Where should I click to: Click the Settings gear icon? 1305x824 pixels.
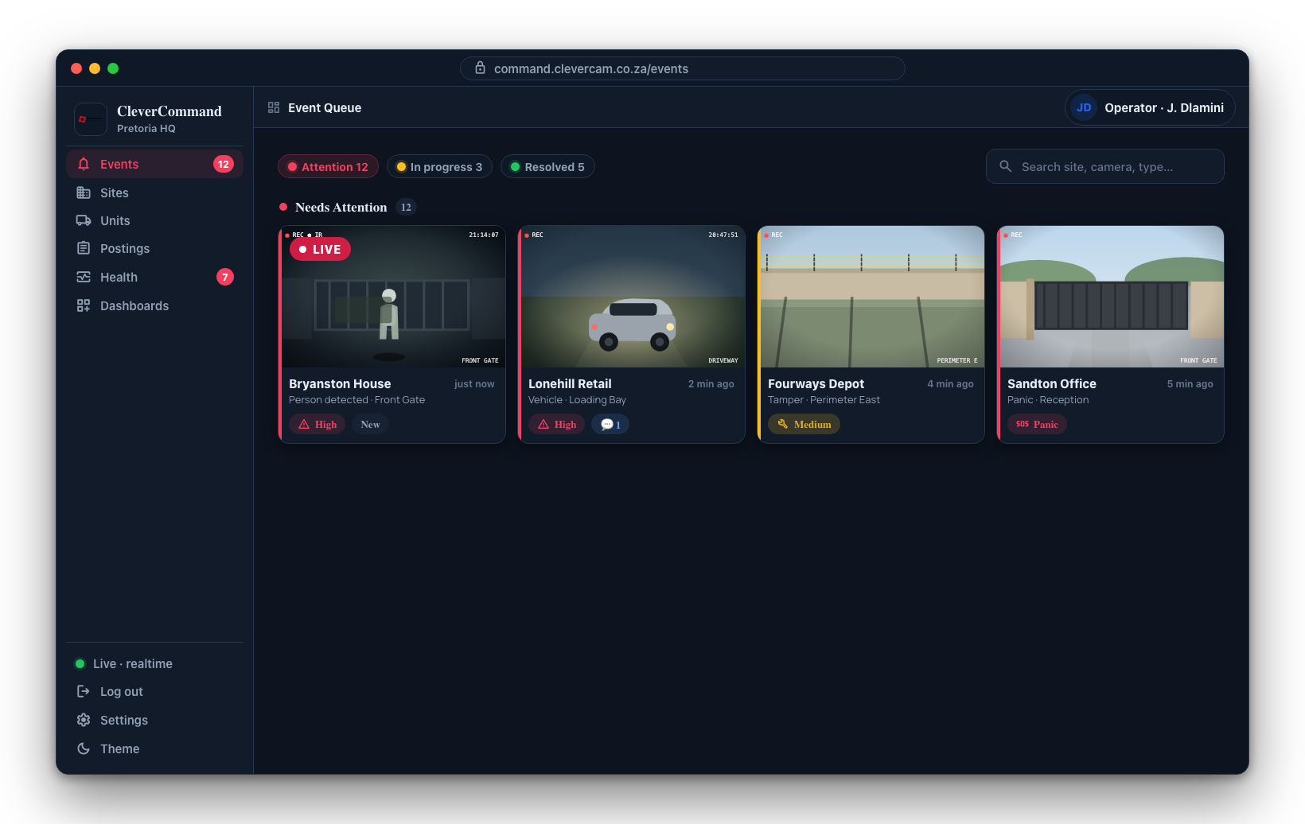pos(84,720)
